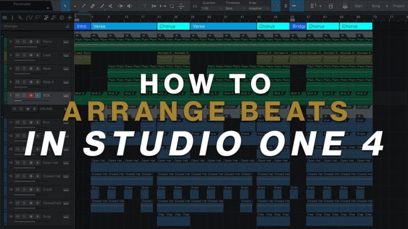The width and height of the screenshot is (408, 229).
Task: Disable record arm on VOX track
Action: point(31,96)
